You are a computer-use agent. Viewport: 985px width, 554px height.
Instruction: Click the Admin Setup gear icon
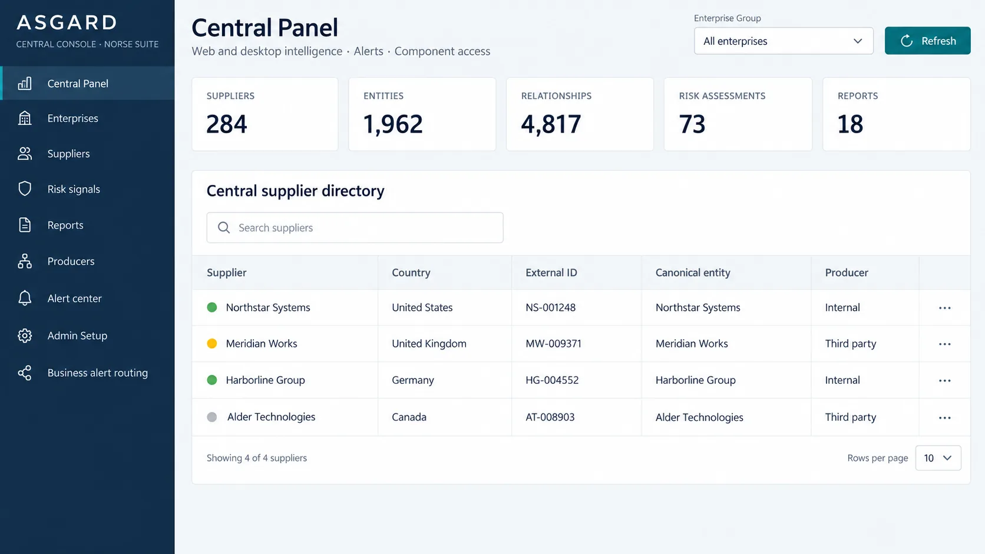(25, 336)
